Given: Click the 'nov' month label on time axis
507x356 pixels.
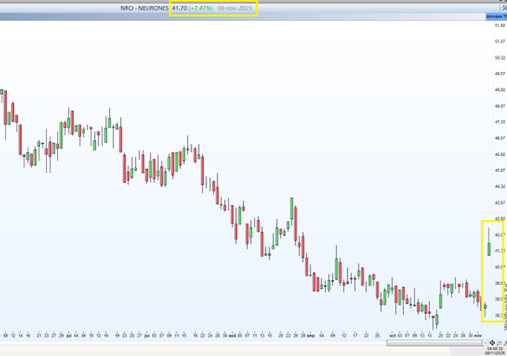Looking at the screenshot, I should click(478, 336).
